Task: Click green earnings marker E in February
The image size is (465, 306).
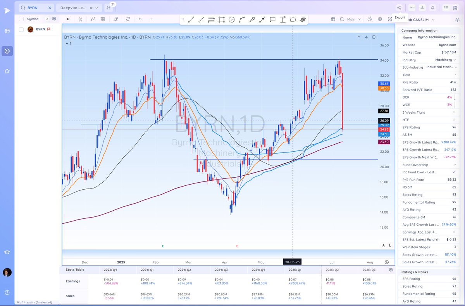Action: coord(163,246)
